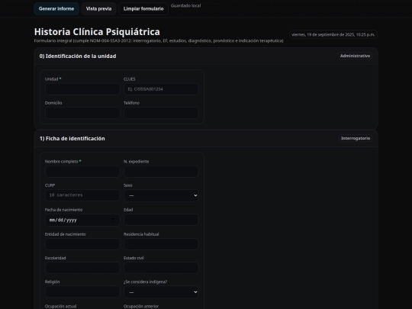This screenshot has width=412, height=309.
Task: Open the ¿Se considera indígena? dropdown
Action: [x=161, y=292]
